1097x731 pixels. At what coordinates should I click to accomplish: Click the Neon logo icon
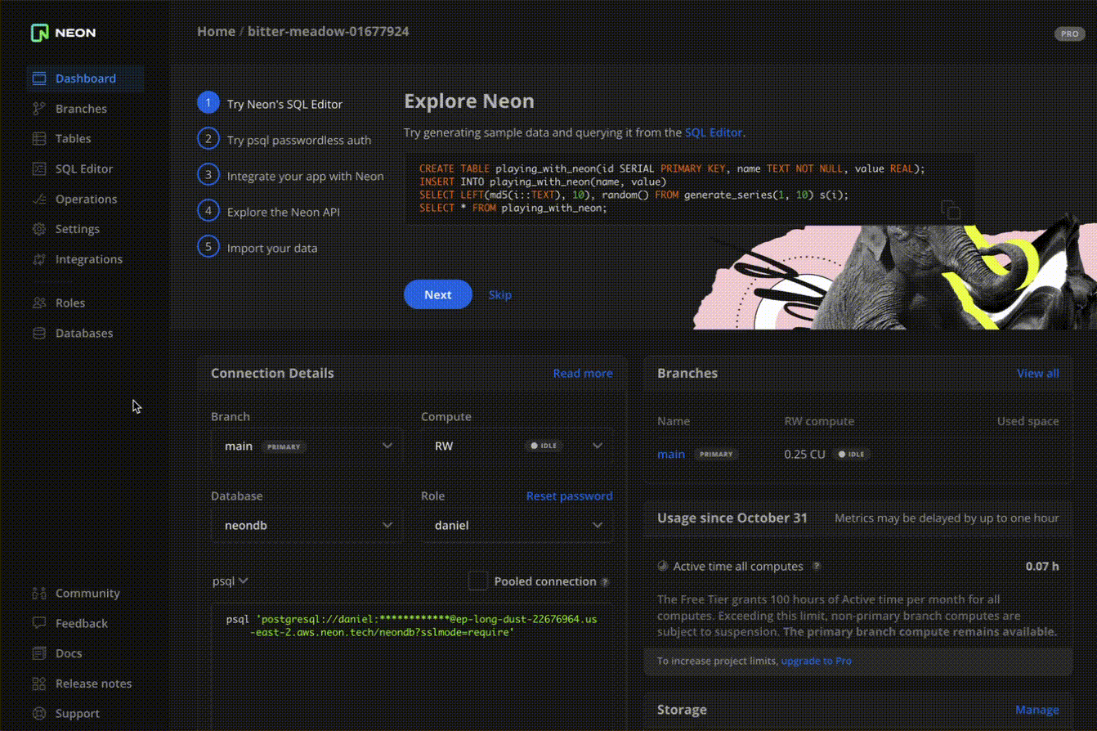coord(40,33)
